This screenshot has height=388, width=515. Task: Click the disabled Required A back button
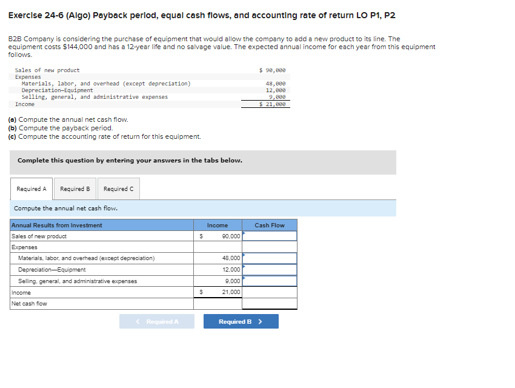tap(157, 321)
